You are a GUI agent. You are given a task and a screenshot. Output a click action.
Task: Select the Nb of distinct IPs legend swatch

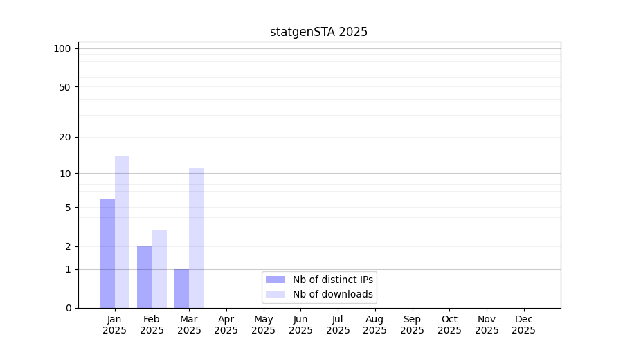275,280
